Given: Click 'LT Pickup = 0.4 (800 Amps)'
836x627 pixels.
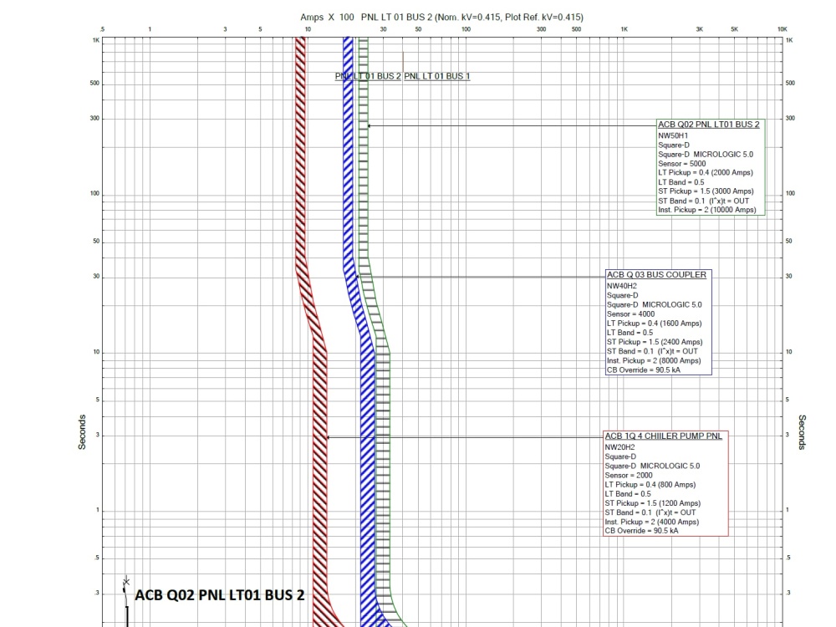Looking at the screenshot, I should pyautogui.click(x=650, y=485).
